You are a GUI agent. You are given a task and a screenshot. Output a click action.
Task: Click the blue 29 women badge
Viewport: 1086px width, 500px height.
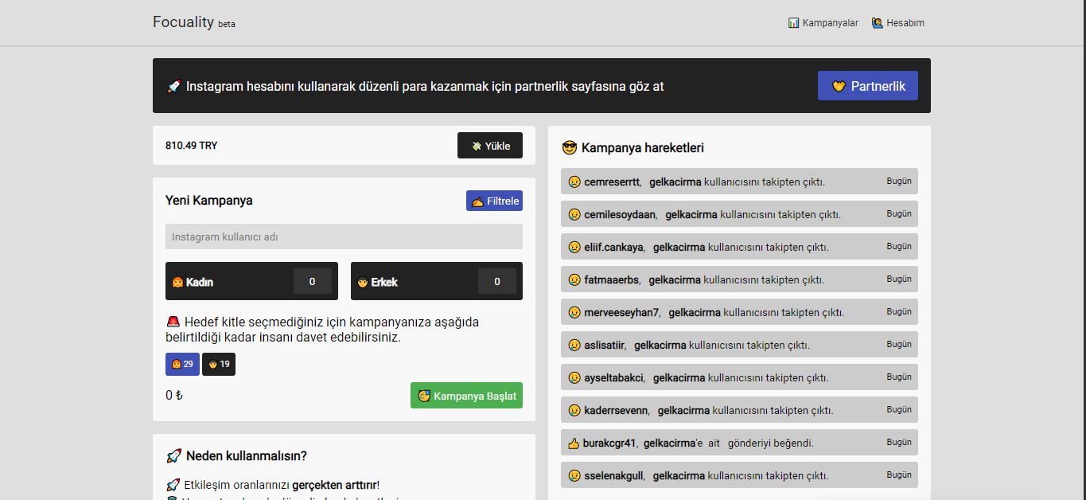click(x=182, y=364)
